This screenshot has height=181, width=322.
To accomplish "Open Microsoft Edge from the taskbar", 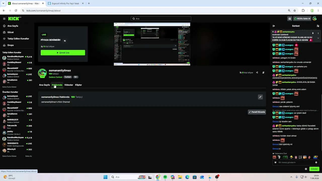I will point(187,177).
